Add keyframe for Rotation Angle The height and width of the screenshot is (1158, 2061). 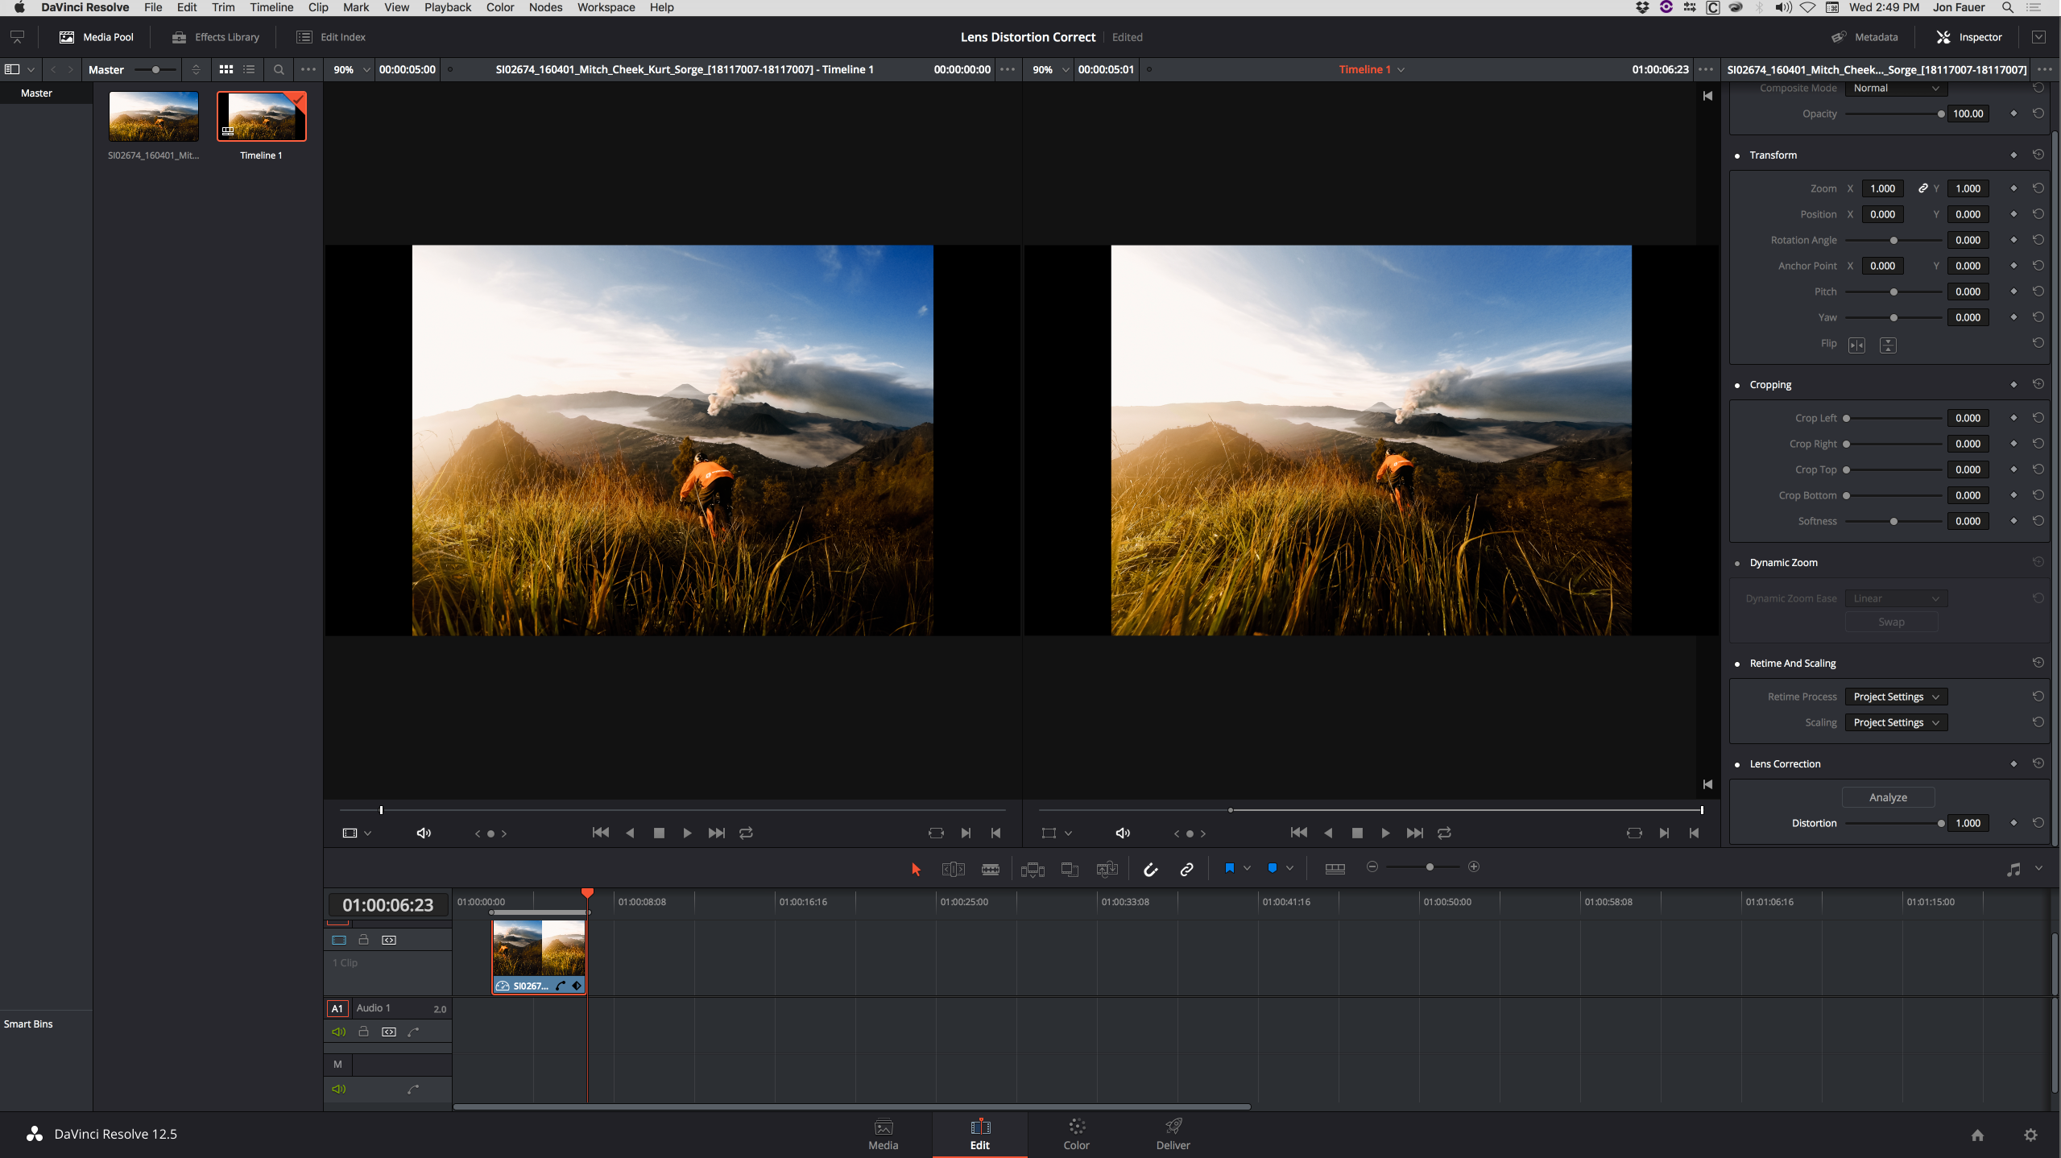click(x=2013, y=240)
